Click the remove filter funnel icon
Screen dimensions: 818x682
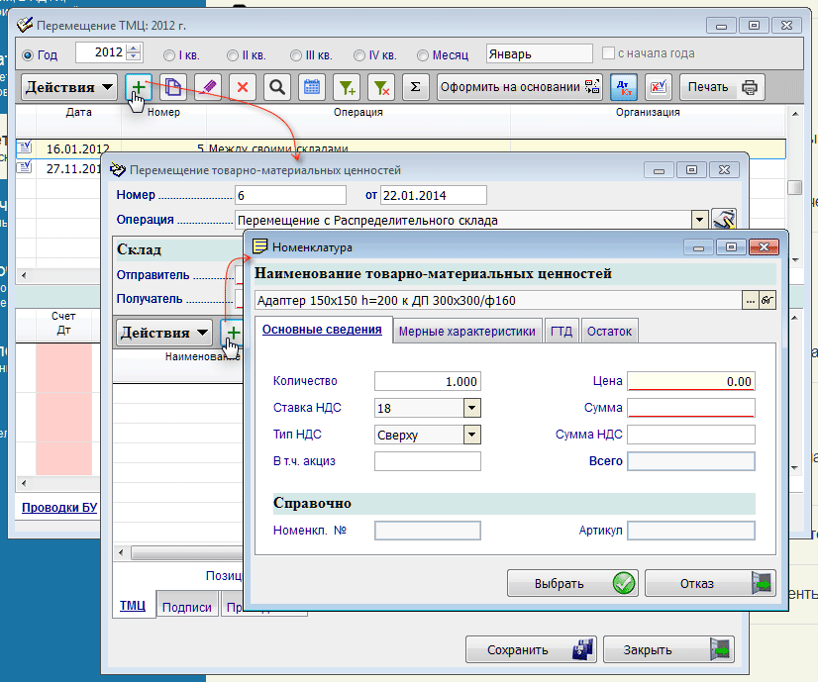tap(381, 86)
